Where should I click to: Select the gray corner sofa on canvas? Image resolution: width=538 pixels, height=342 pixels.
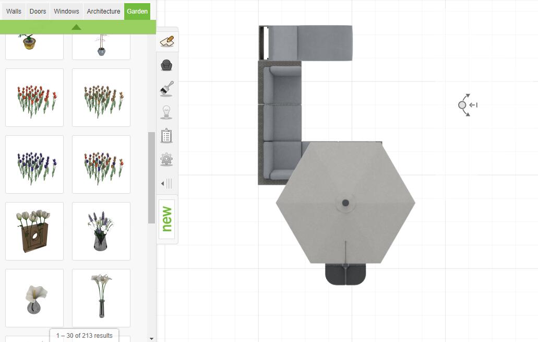click(x=280, y=123)
